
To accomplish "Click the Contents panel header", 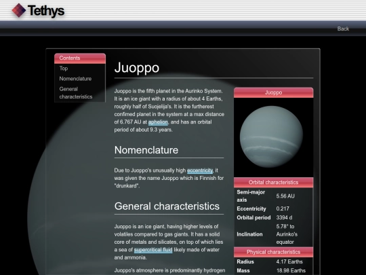I will (80, 58).
